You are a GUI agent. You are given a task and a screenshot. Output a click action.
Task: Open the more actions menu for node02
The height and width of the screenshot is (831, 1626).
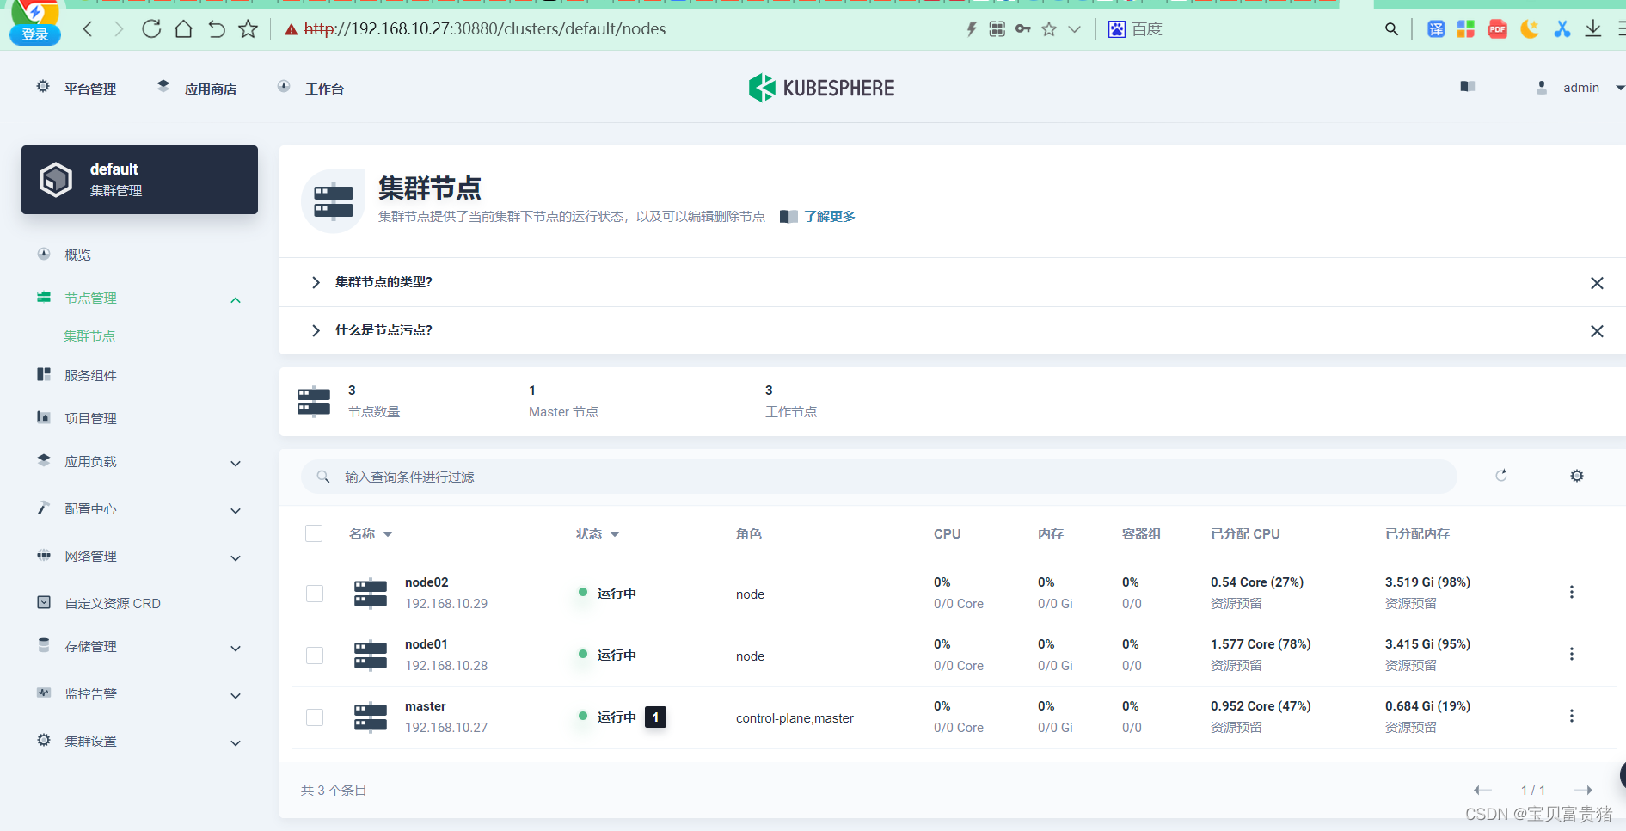tap(1572, 592)
